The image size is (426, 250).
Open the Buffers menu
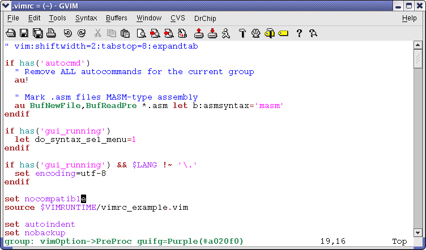click(117, 18)
